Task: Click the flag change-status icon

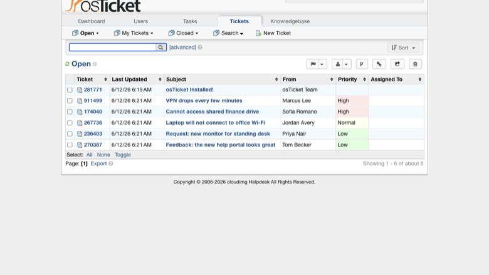Action: point(313,64)
